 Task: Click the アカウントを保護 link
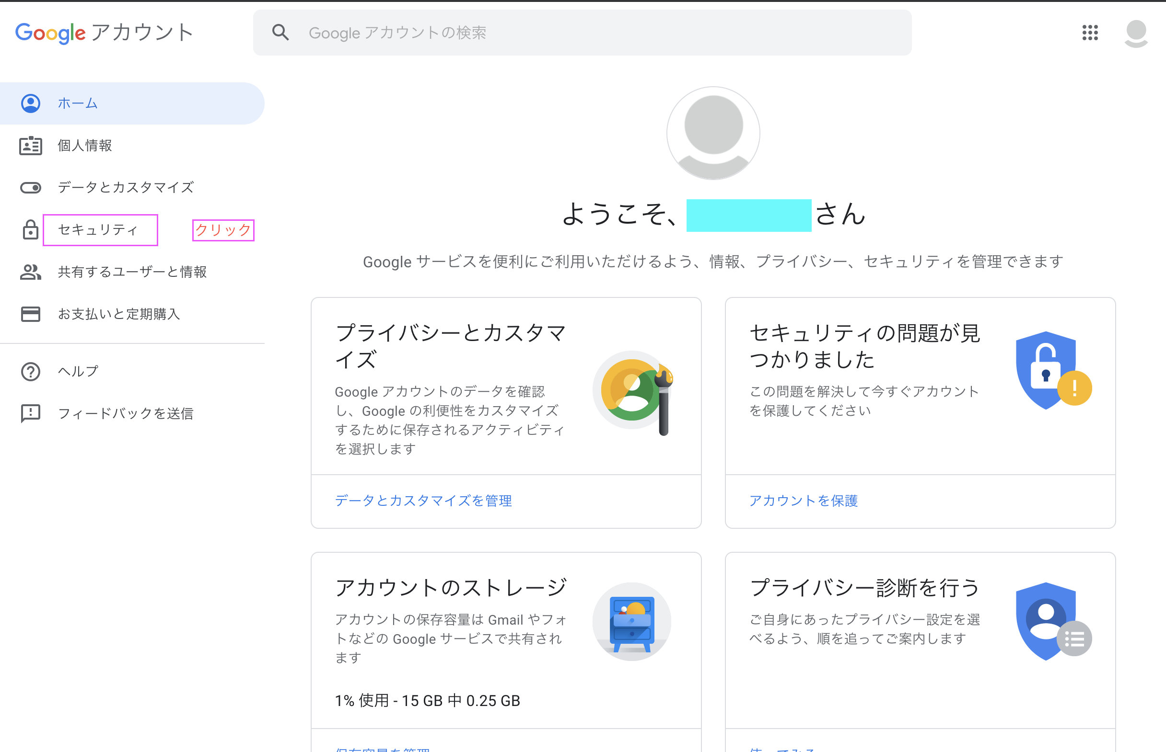pos(804,501)
